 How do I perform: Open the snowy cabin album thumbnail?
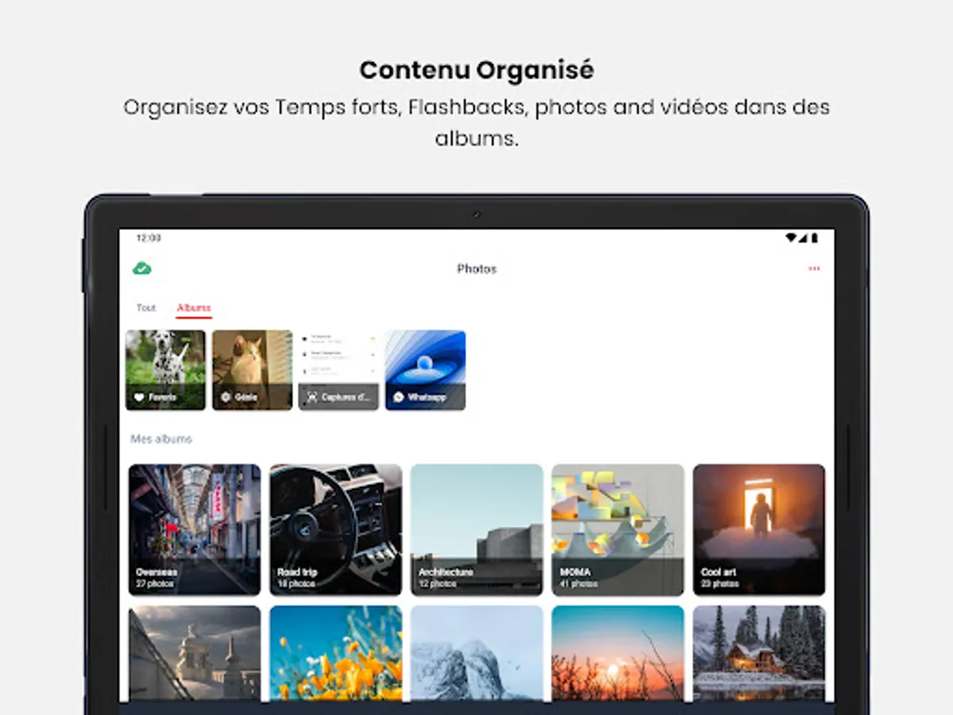[759, 653]
